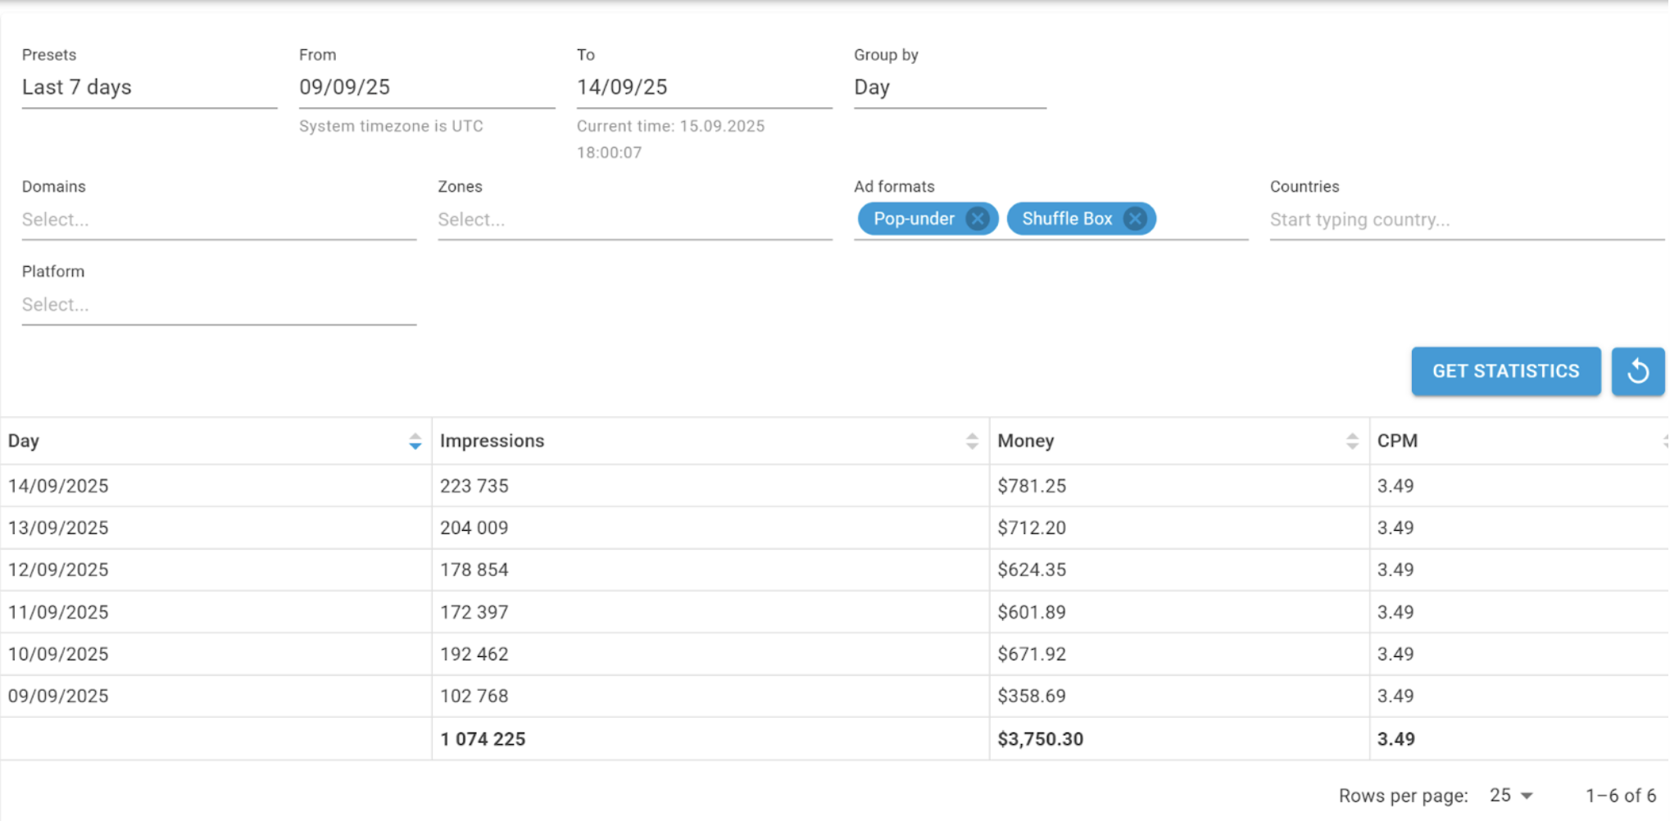This screenshot has width=1670, height=821.
Task: Open the Zones select dropdown
Action: (635, 220)
